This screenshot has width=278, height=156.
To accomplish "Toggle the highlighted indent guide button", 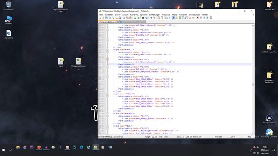I will click(173, 18).
